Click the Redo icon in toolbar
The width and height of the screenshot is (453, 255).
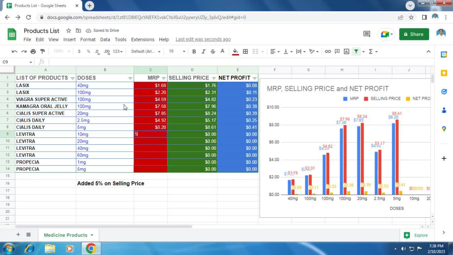tap(24, 52)
